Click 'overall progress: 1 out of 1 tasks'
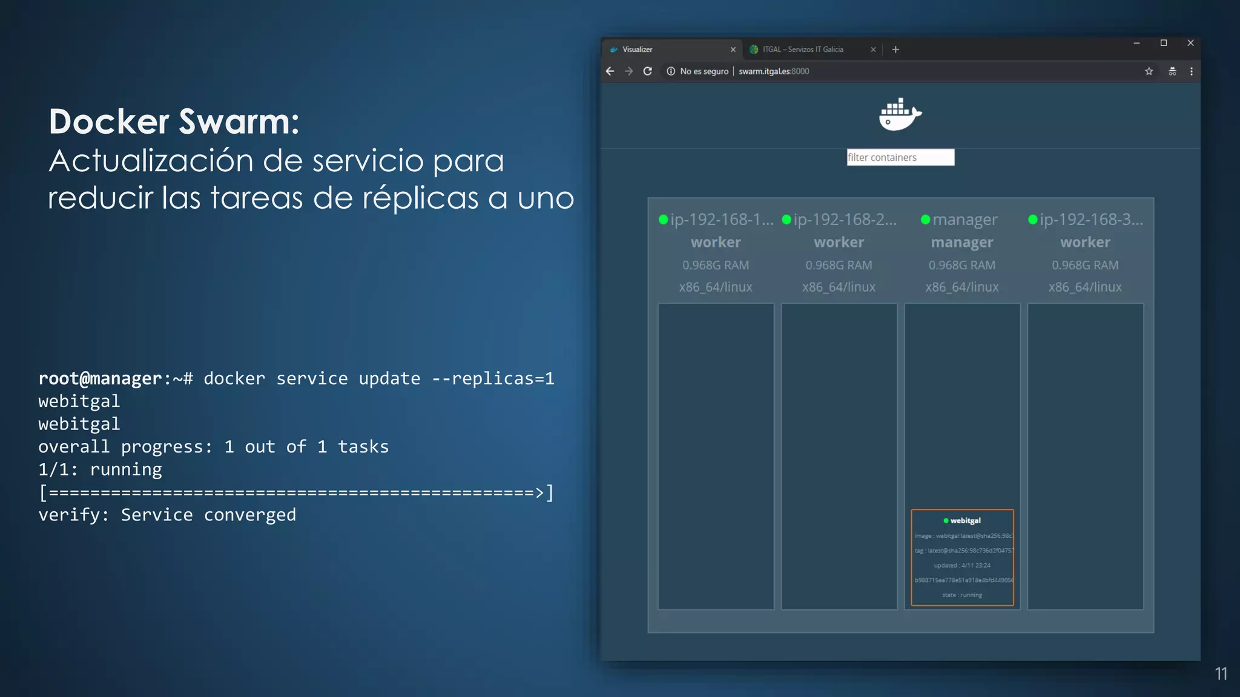 (213, 447)
